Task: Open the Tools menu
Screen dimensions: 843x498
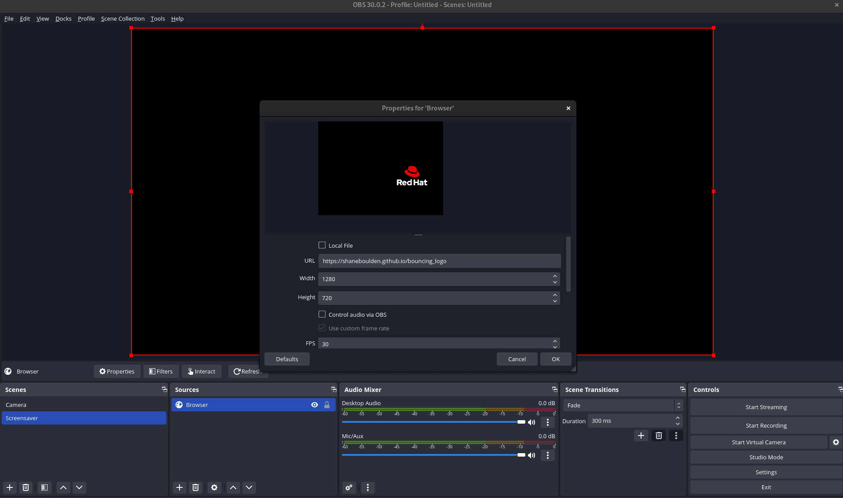Action: coord(158,18)
